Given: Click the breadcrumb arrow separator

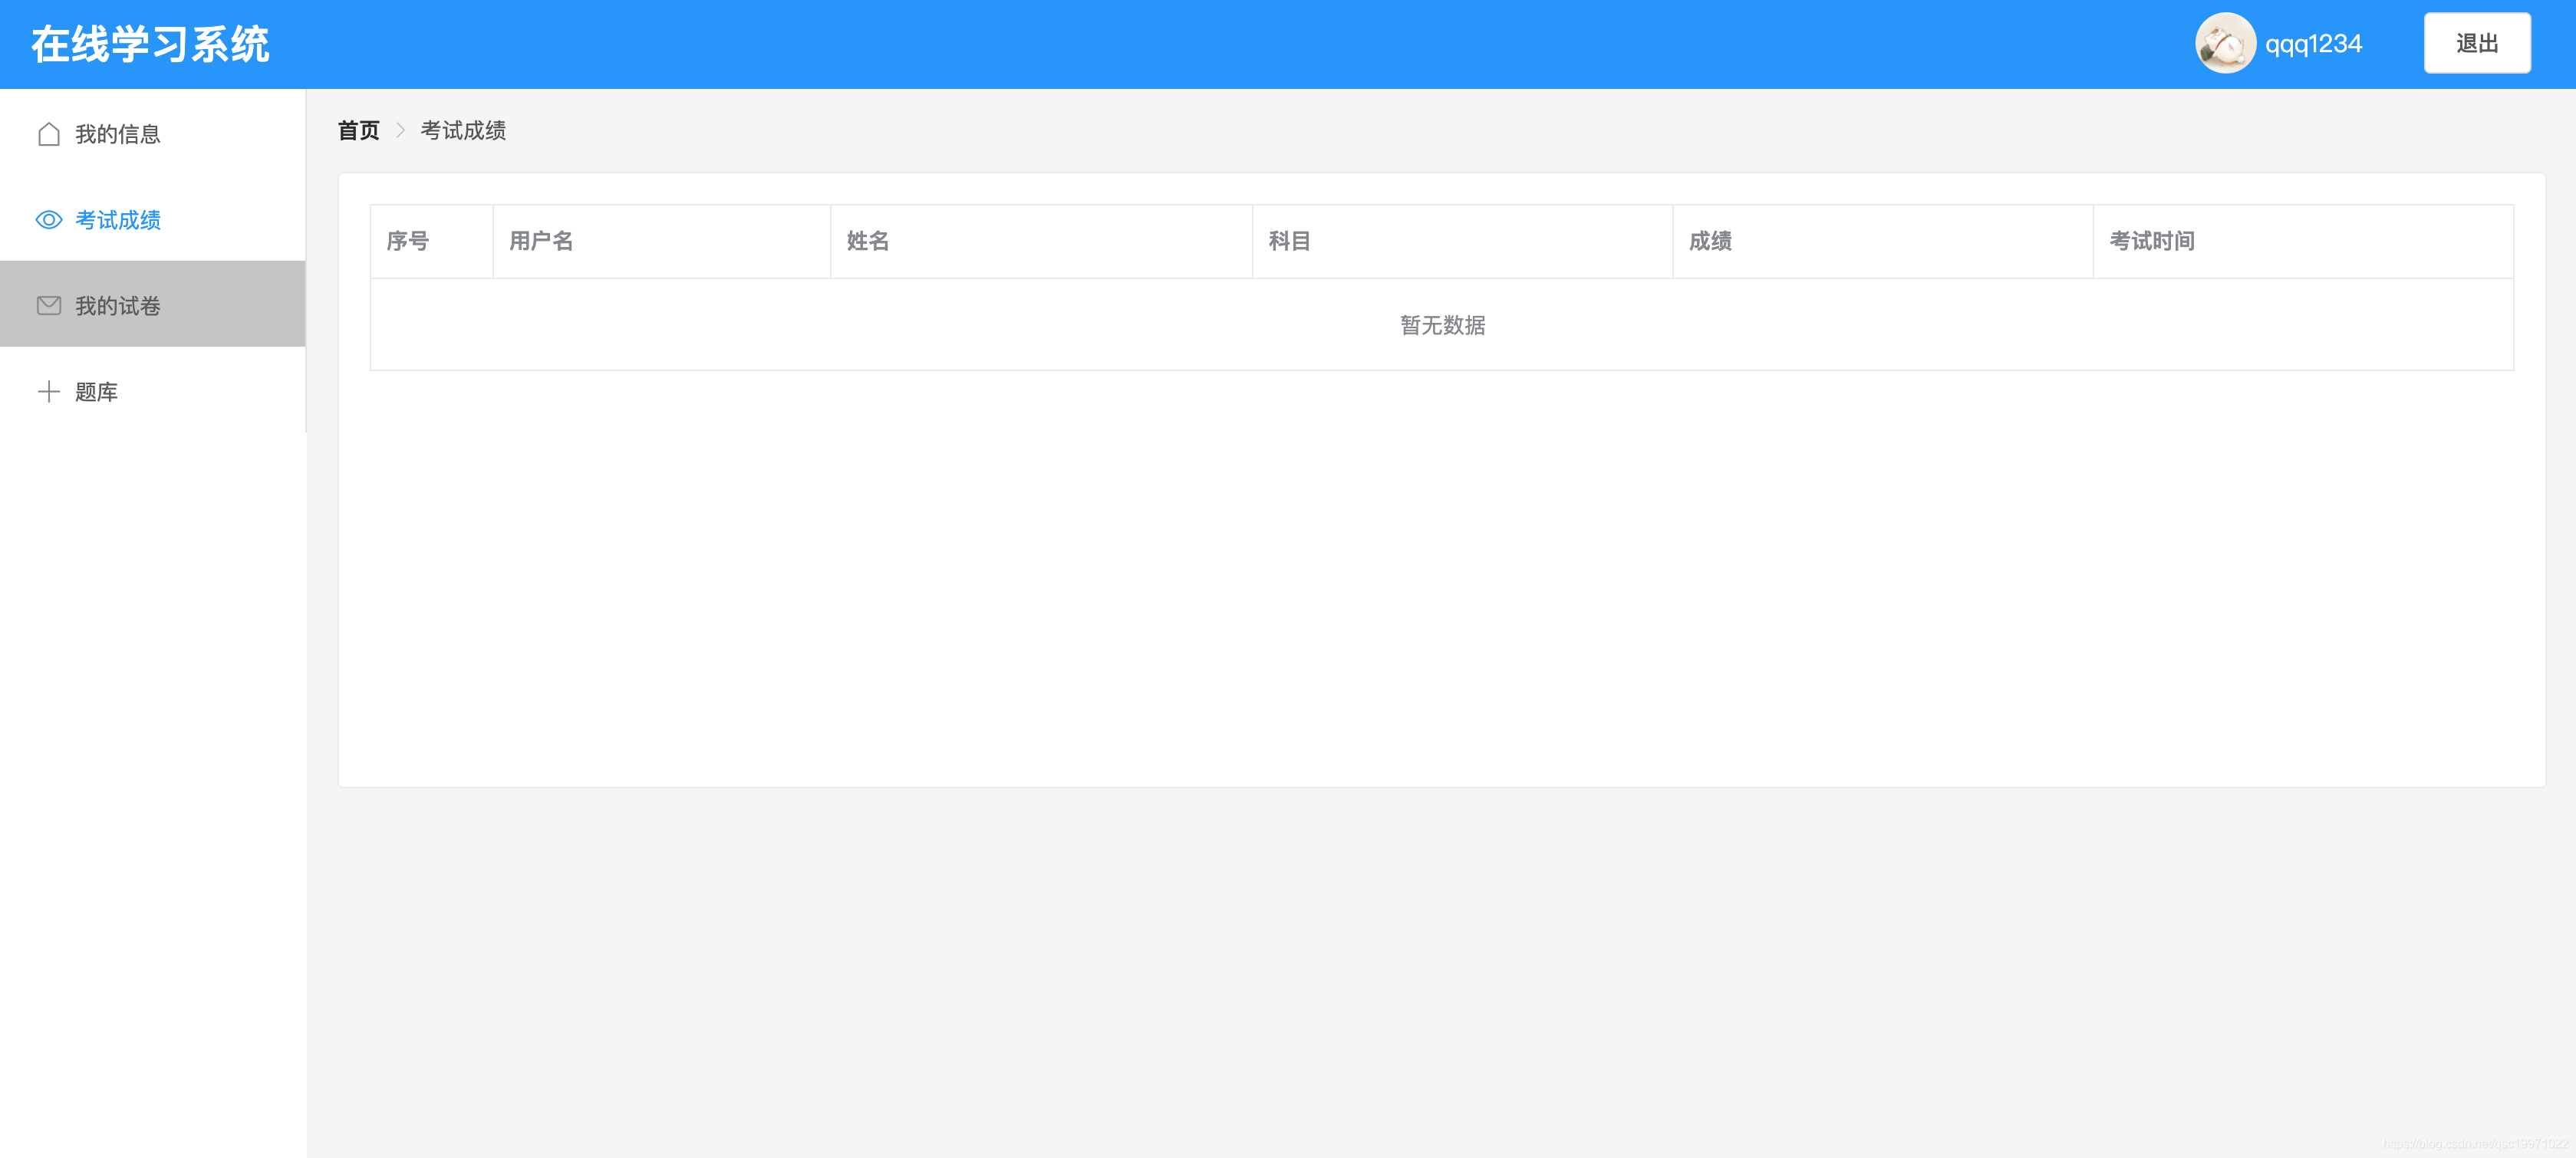Looking at the screenshot, I should [401, 131].
